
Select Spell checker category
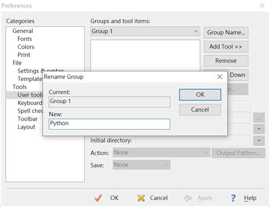(x=30, y=111)
